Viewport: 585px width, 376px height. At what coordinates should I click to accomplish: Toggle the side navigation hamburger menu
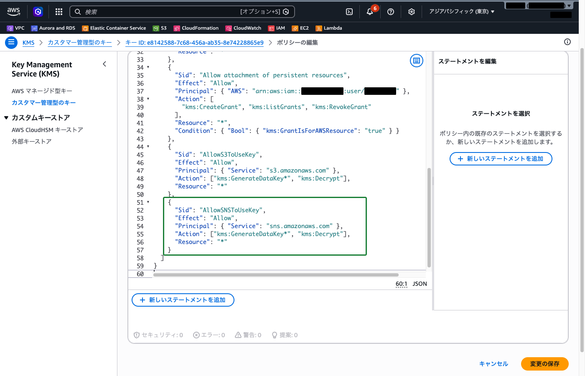[x=11, y=42]
